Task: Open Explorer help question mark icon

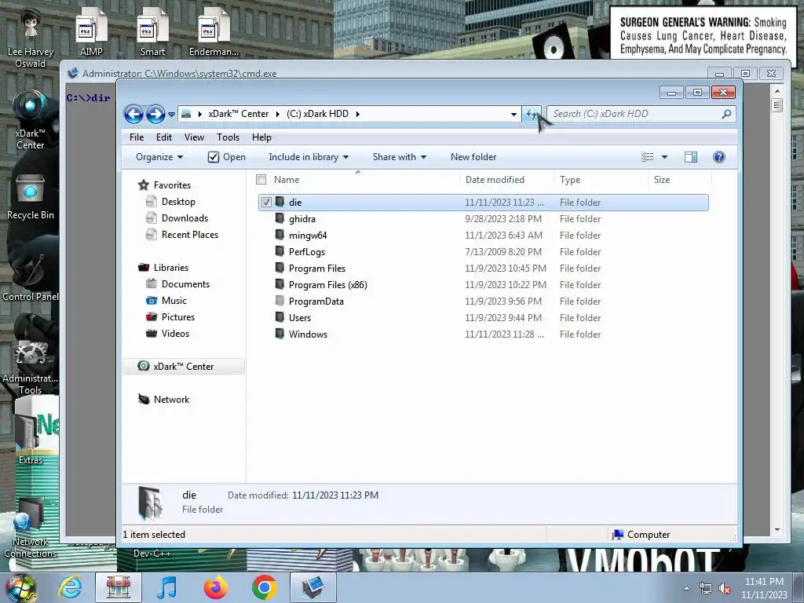Action: pos(719,157)
